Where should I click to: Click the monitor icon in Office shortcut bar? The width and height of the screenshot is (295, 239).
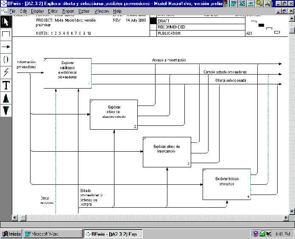[x=251, y=3]
